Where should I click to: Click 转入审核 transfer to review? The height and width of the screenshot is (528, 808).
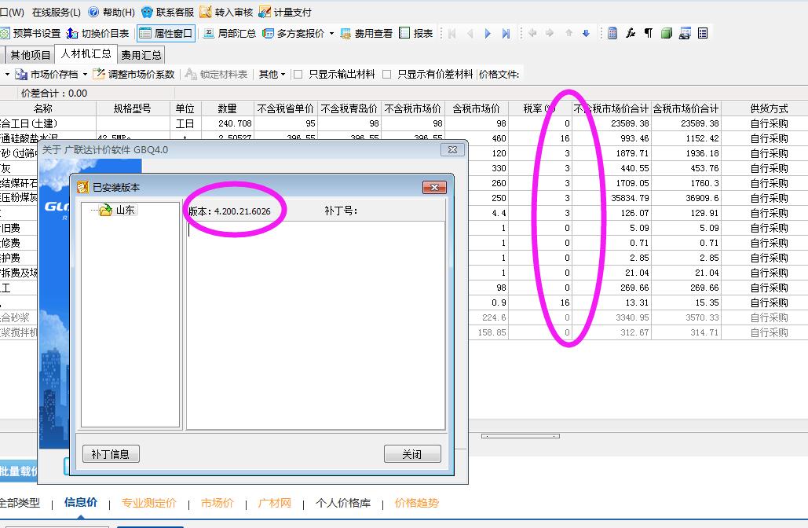(x=227, y=12)
